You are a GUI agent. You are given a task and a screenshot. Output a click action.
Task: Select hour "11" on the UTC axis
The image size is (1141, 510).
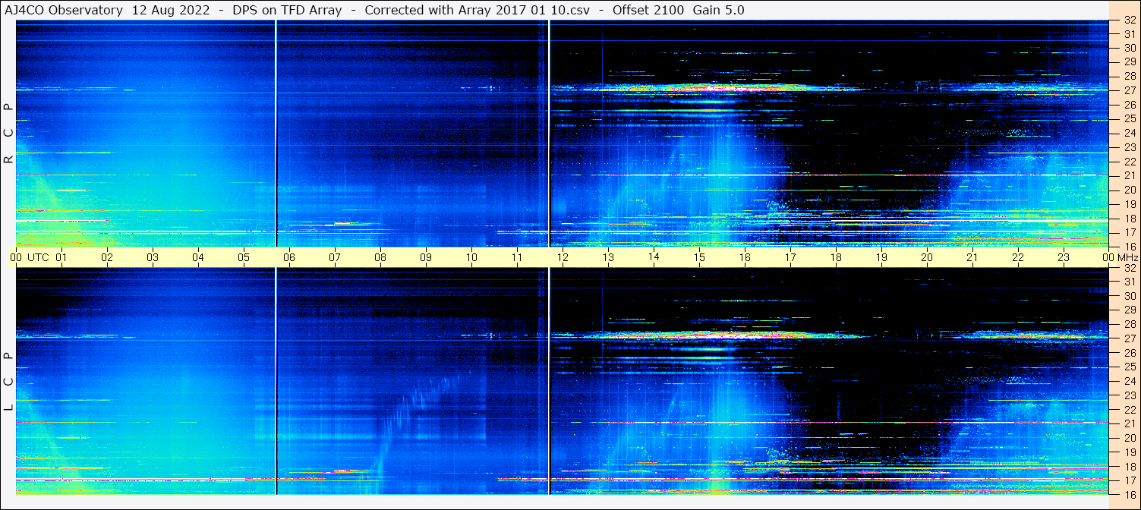click(517, 257)
